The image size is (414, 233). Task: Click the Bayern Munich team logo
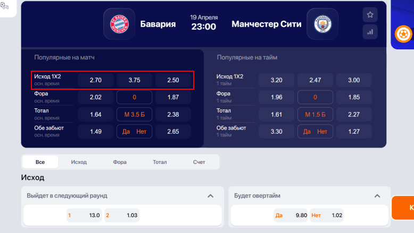pyautogui.click(x=119, y=24)
